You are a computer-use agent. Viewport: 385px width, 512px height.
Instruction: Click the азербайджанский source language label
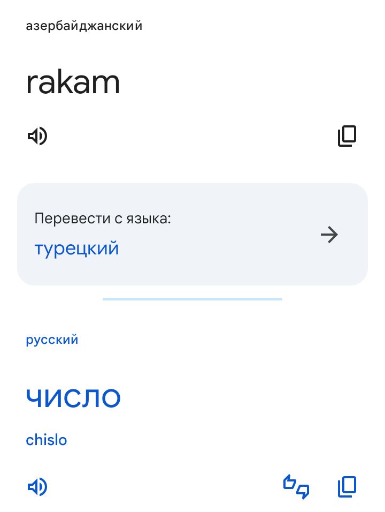(x=84, y=25)
